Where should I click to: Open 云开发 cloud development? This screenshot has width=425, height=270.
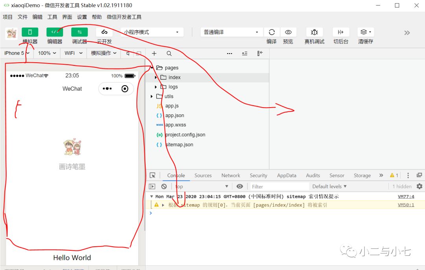[104, 32]
